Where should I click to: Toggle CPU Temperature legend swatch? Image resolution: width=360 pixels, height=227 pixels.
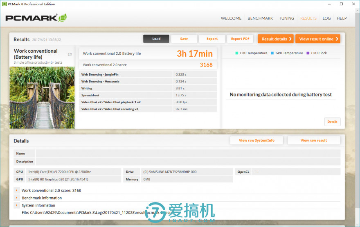coord(237,53)
